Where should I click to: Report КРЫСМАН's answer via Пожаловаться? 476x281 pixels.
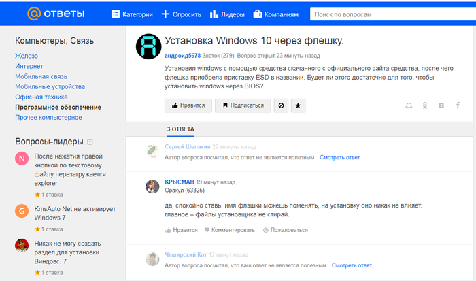point(284,230)
